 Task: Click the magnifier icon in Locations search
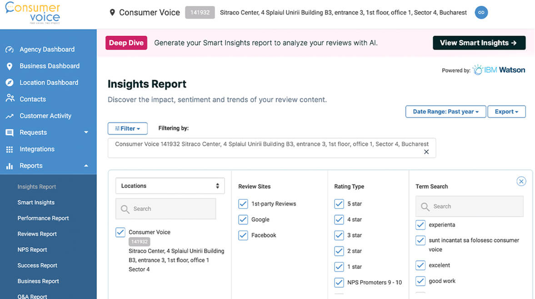[x=125, y=209]
